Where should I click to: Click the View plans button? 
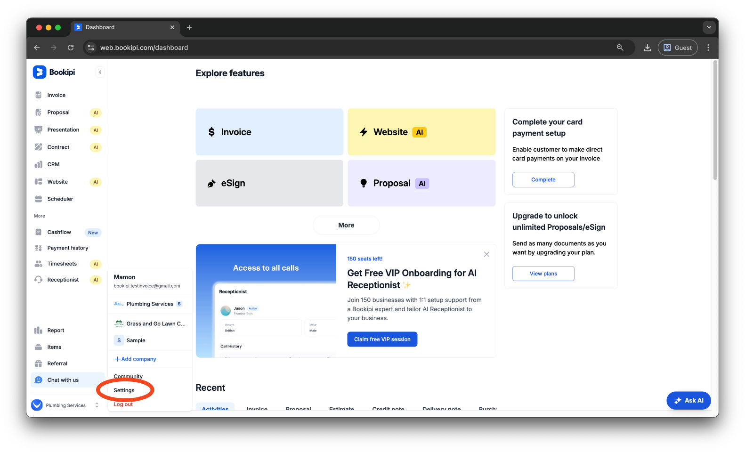543,274
